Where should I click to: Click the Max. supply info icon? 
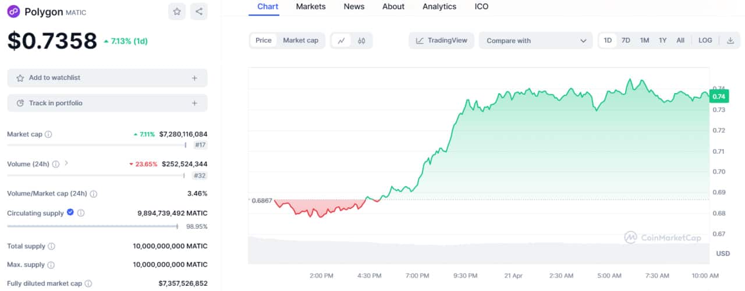(x=51, y=265)
